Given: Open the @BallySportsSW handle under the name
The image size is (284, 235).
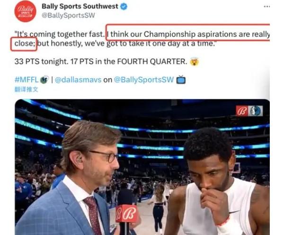Looking at the screenshot, I should (68, 15).
